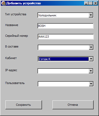Click inside the empty IP-адрес combo field
This screenshot has height=116, width=99.
pyautogui.click(x=63, y=71)
